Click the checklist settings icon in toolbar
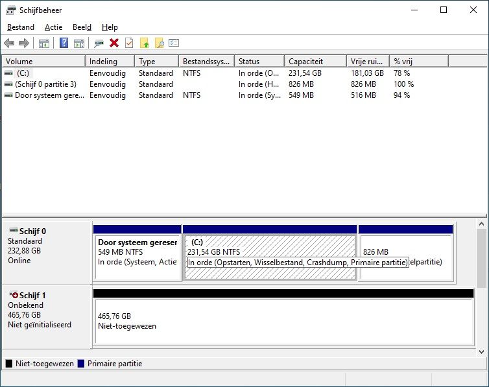The height and width of the screenshot is (387, 489). pyautogui.click(x=174, y=43)
